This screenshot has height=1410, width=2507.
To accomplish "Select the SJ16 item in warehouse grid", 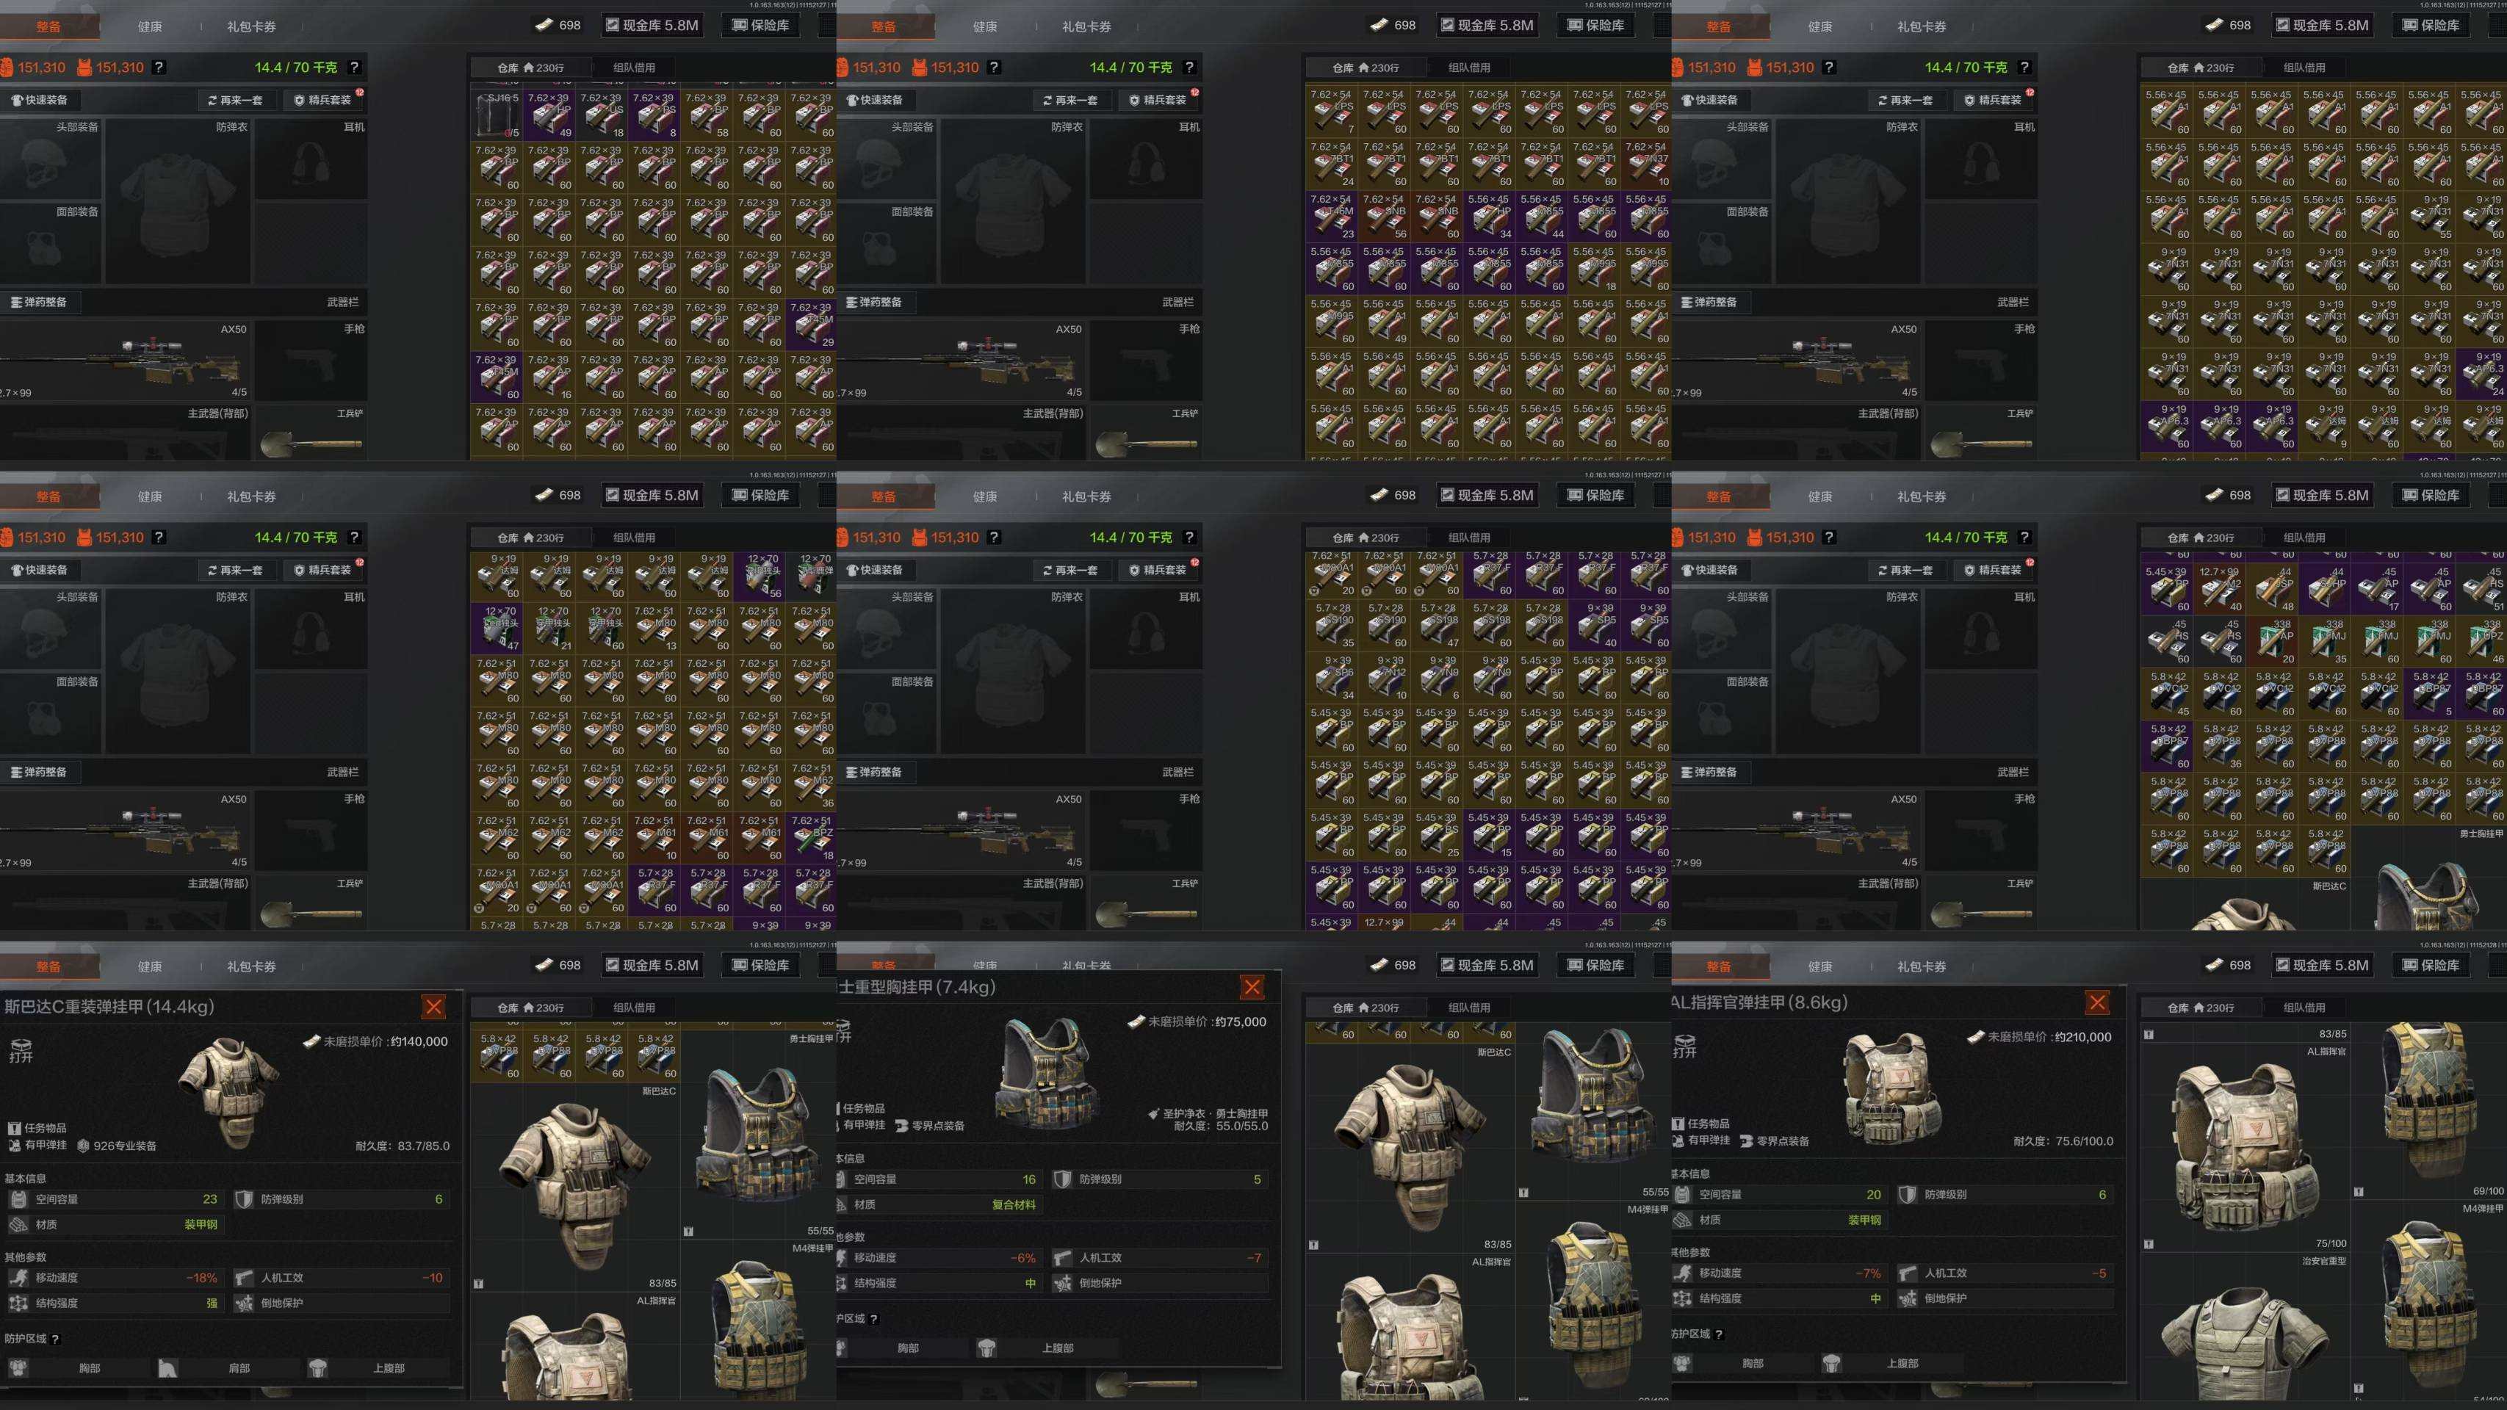I will 498,115.
